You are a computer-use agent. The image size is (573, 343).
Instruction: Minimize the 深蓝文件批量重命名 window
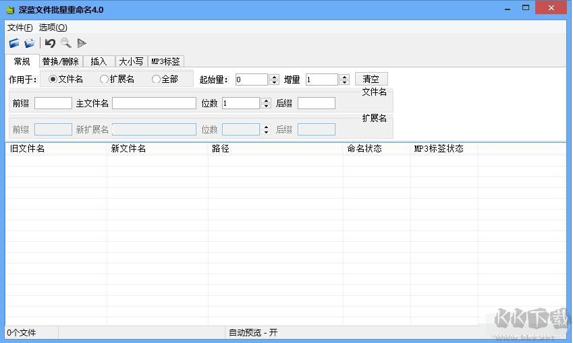(x=508, y=8)
